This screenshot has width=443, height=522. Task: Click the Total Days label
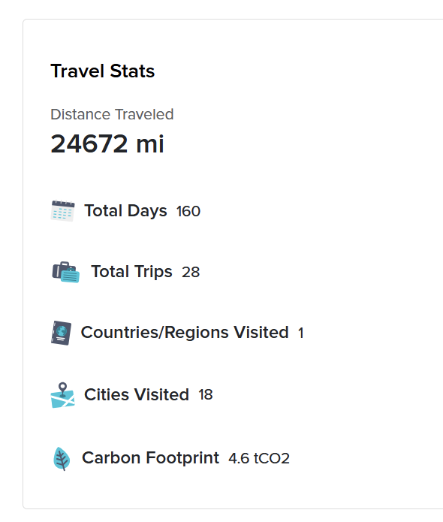pos(125,211)
